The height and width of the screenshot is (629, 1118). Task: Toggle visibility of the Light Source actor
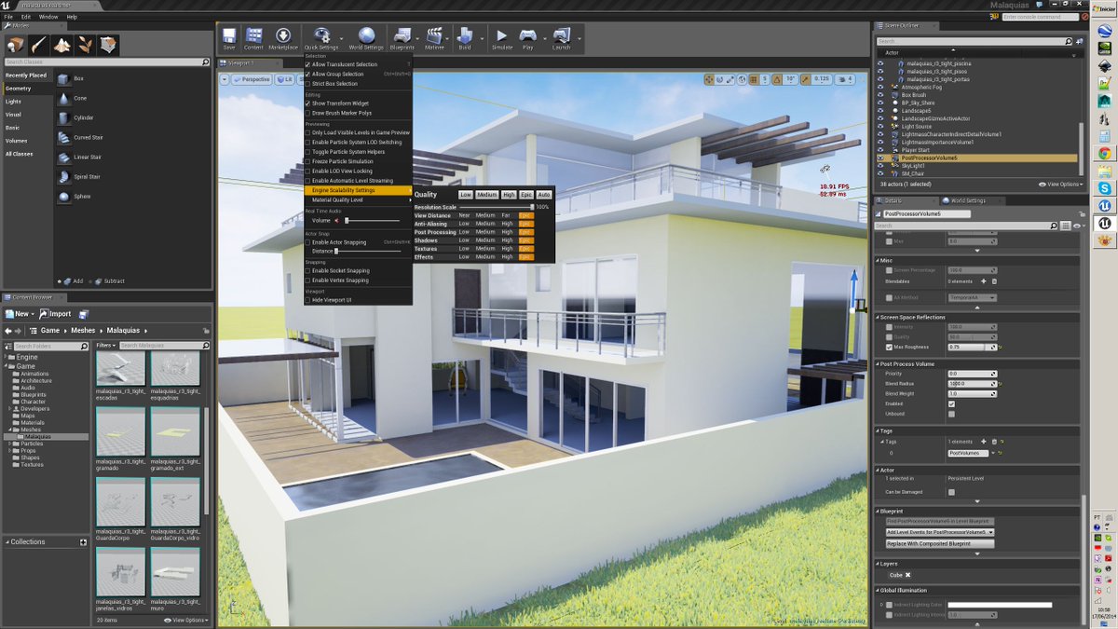[x=879, y=126]
